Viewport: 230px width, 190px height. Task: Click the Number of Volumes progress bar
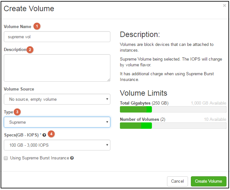click(173, 126)
